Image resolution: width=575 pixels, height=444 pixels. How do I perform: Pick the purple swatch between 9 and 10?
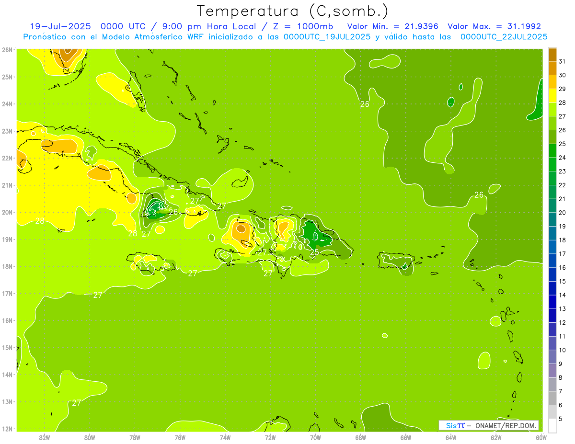coord(553,357)
